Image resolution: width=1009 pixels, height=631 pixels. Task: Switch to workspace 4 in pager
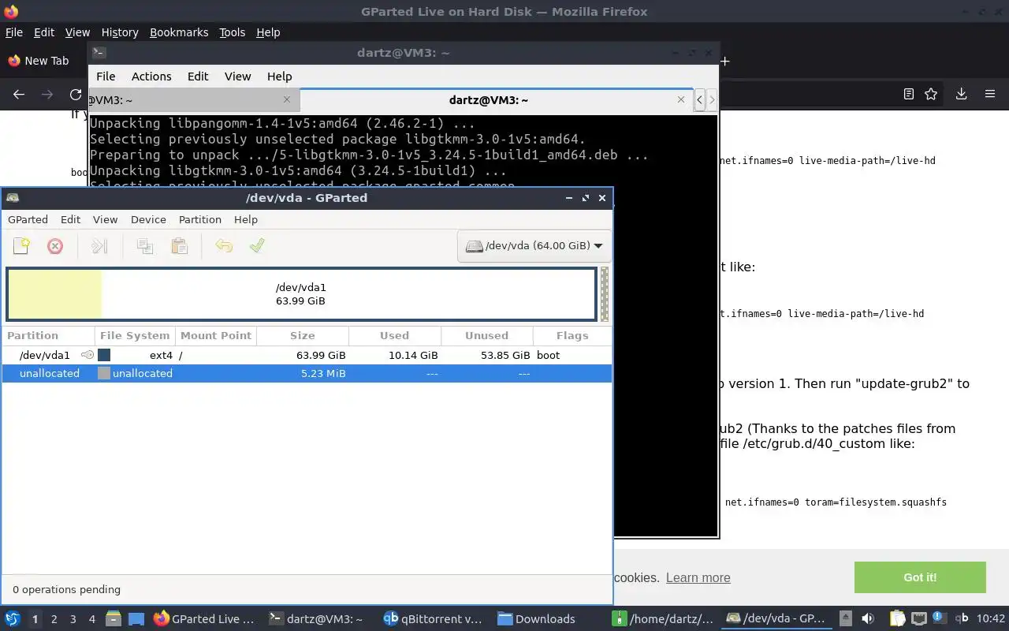[x=92, y=619]
